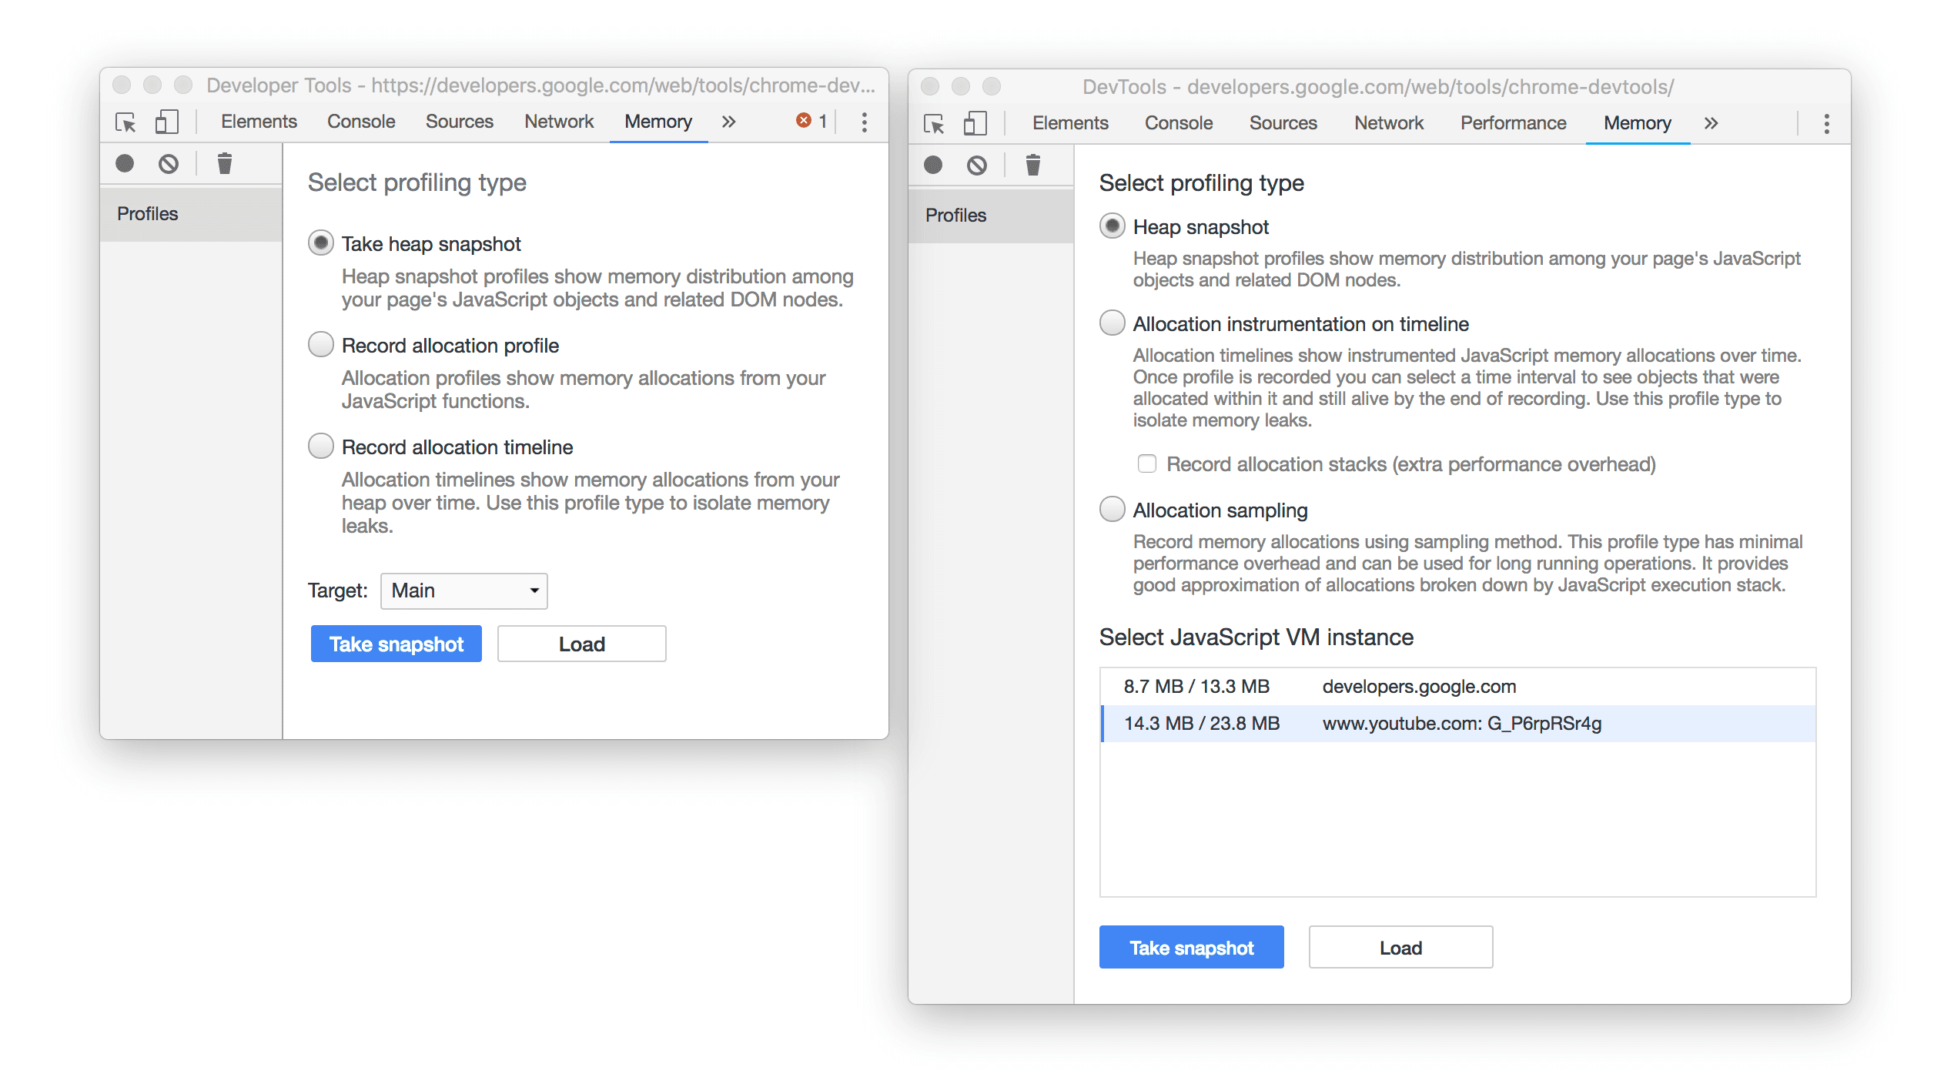This screenshot has width=1934, height=1084.
Task: Click the record (circle) icon to start profiling
Action: tap(125, 163)
